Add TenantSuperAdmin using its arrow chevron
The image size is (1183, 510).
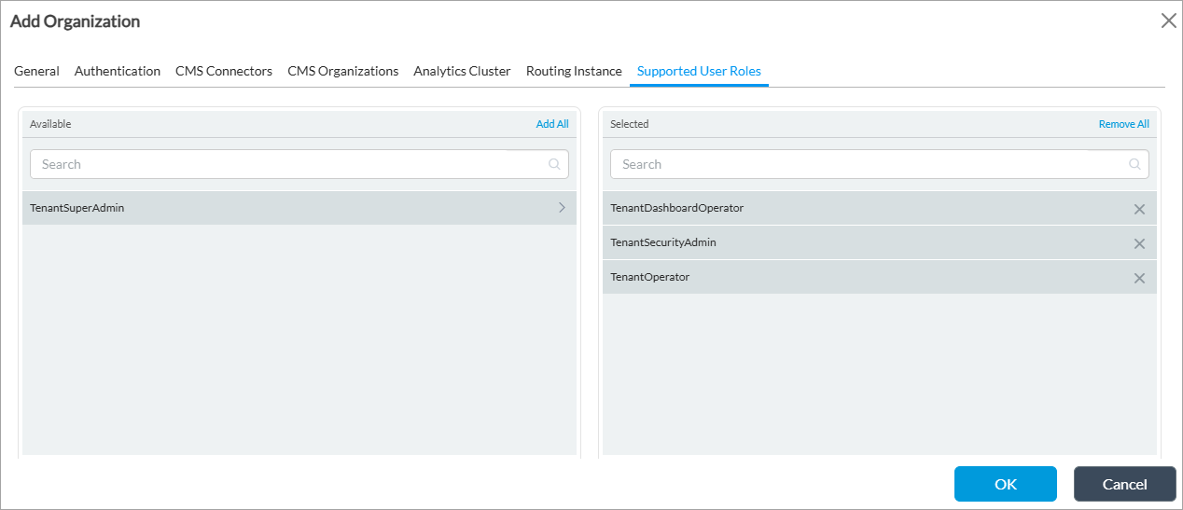click(x=562, y=208)
